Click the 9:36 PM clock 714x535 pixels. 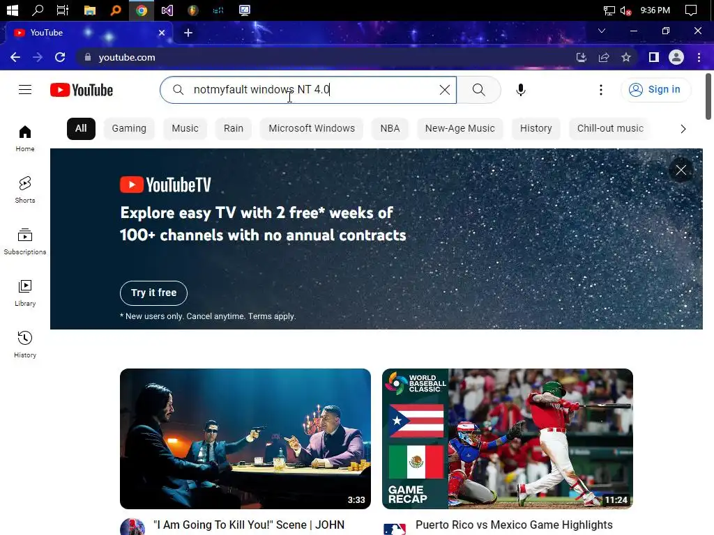click(655, 10)
